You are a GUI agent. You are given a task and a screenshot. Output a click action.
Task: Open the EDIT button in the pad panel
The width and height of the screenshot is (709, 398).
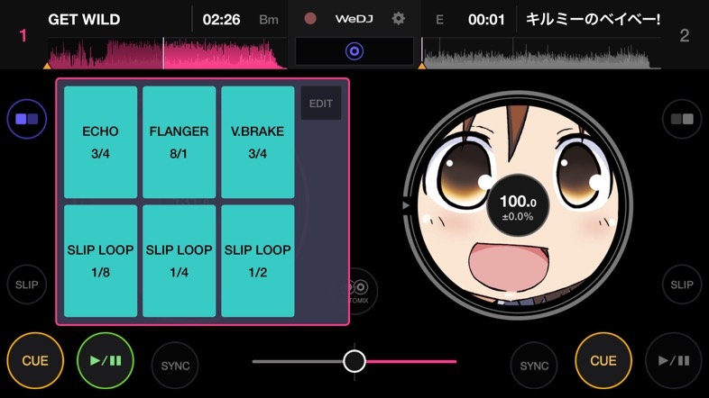pos(321,104)
